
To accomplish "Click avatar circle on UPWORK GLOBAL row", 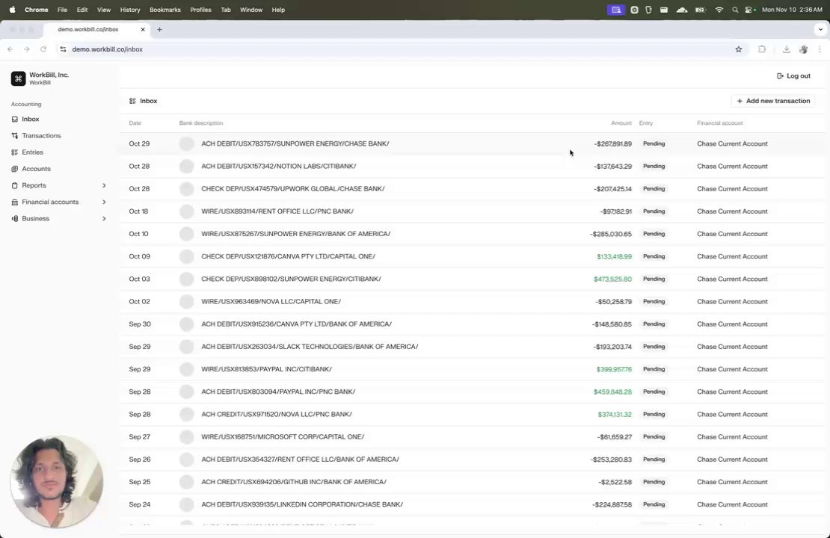I will coord(186,189).
